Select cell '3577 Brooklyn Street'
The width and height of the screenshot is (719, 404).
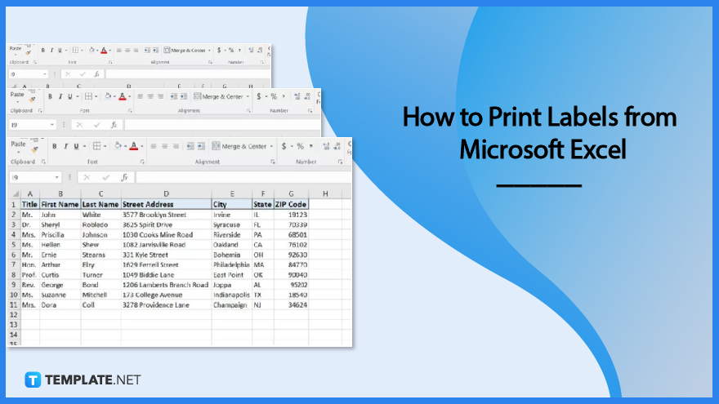[x=166, y=215]
